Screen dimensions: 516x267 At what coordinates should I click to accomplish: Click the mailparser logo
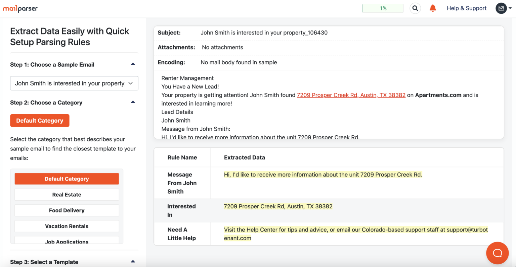tap(20, 8)
